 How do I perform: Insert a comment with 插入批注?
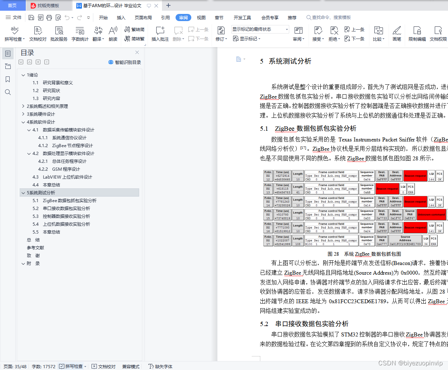160,34
